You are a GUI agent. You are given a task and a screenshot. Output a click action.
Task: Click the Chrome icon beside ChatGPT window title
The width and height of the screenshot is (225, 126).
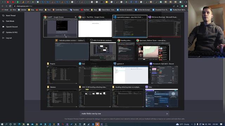[x=45, y=17]
